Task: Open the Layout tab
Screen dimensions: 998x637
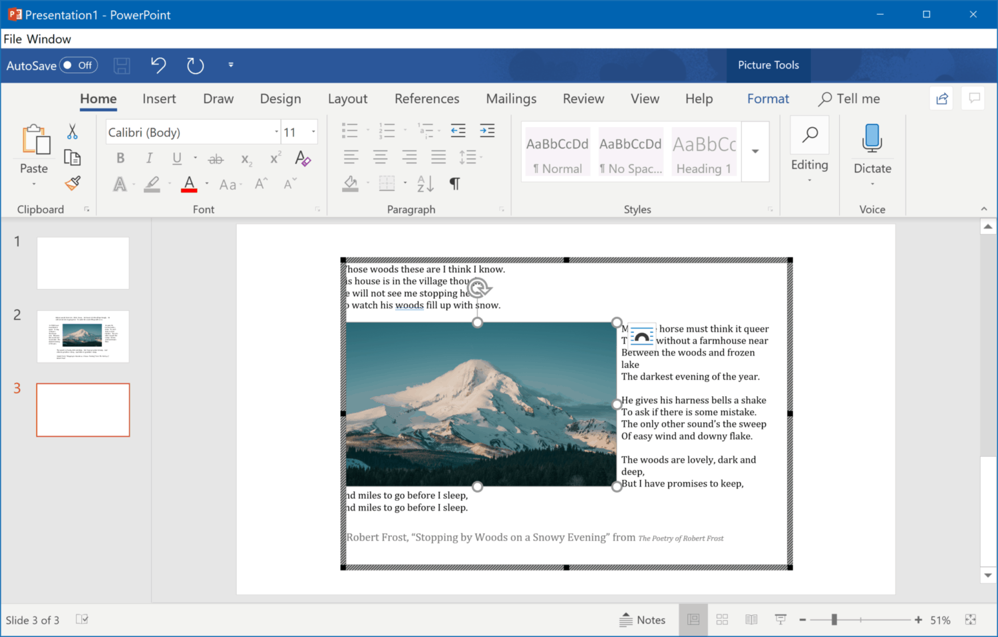Action: click(x=347, y=99)
